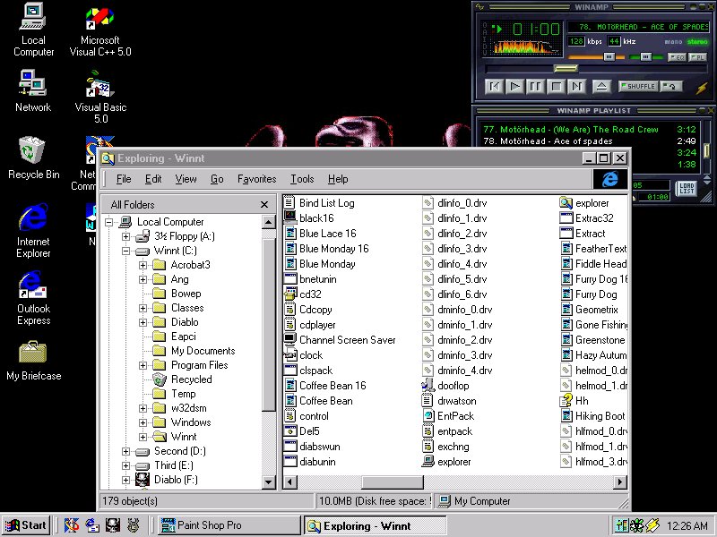Open the Tools menu

(x=302, y=179)
